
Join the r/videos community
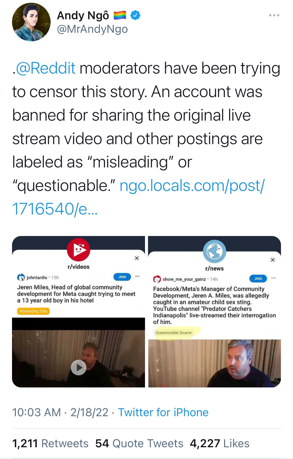(x=122, y=277)
